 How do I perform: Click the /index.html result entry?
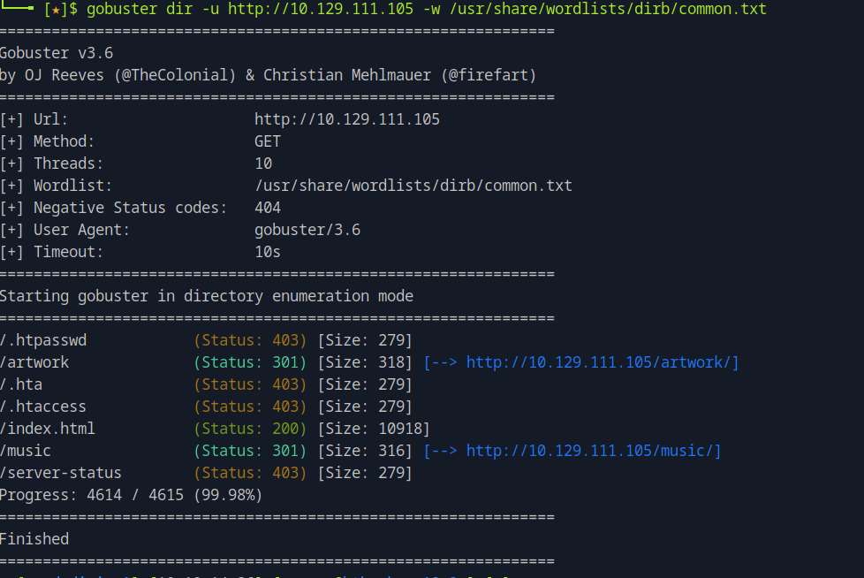click(48, 429)
